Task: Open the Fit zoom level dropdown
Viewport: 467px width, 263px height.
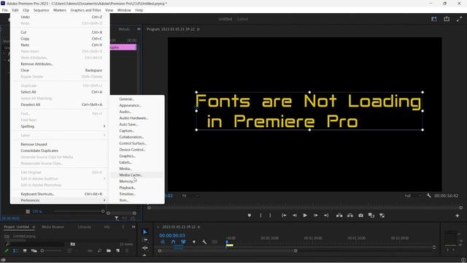Action: coord(190,196)
